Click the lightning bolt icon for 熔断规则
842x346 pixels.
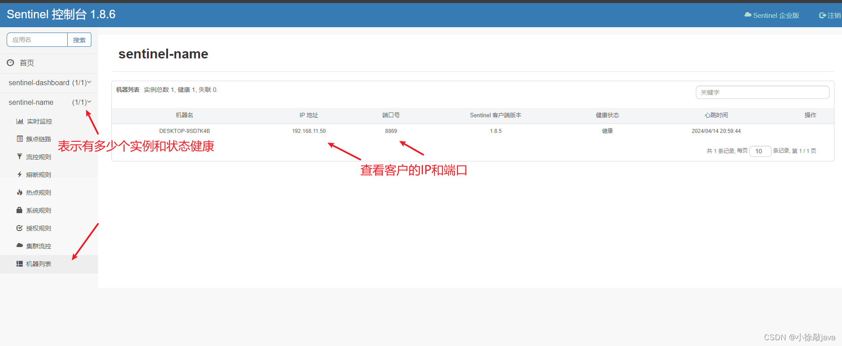click(x=20, y=174)
